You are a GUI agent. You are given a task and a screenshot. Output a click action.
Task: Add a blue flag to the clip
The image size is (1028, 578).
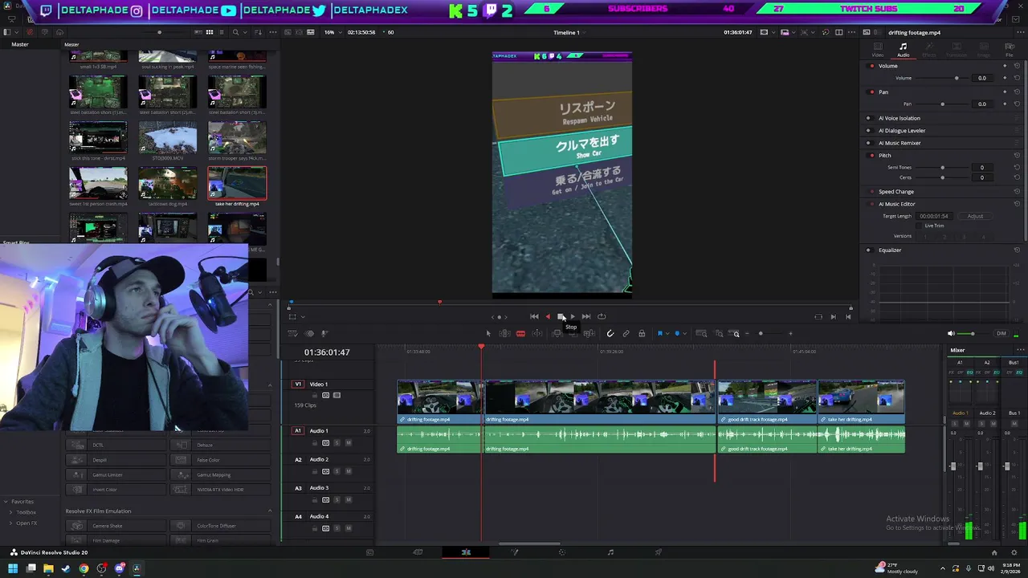click(659, 334)
